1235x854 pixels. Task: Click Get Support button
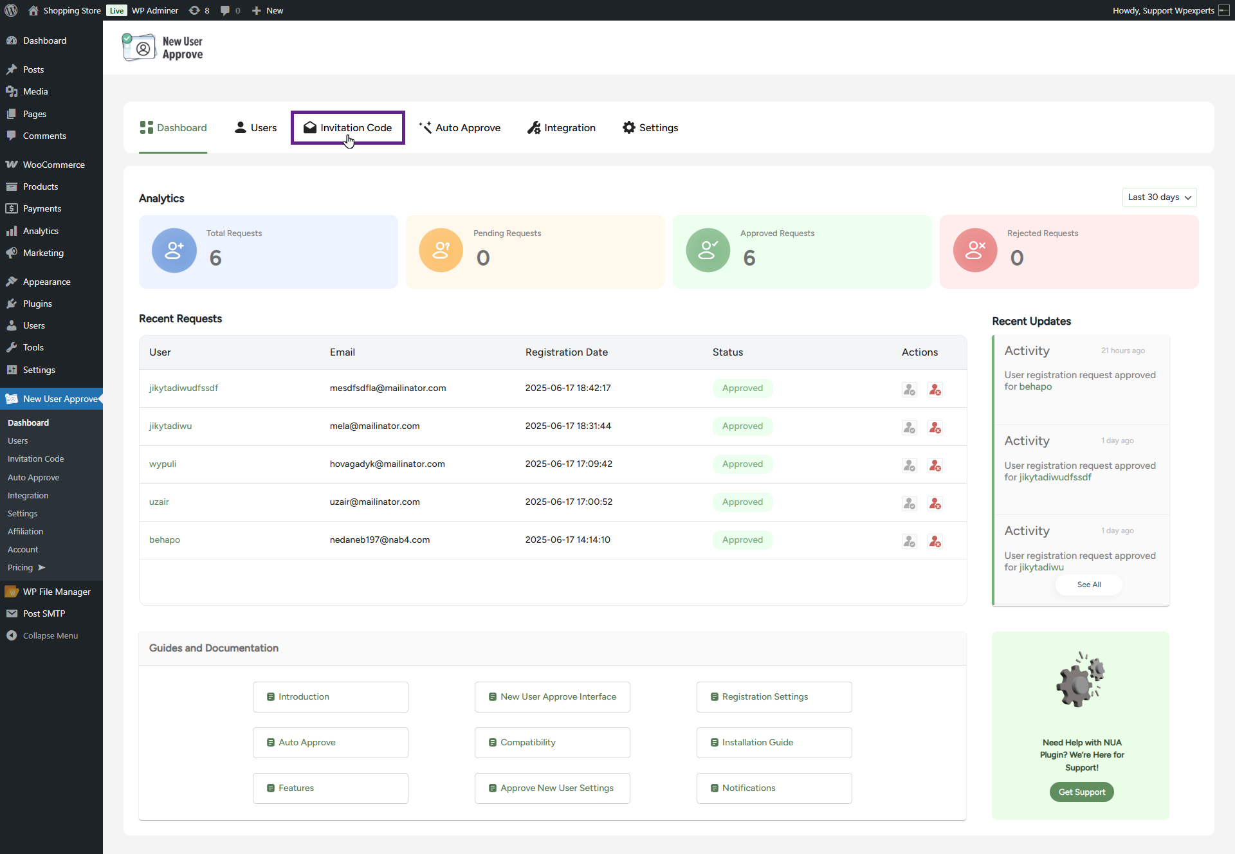click(x=1081, y=792)
